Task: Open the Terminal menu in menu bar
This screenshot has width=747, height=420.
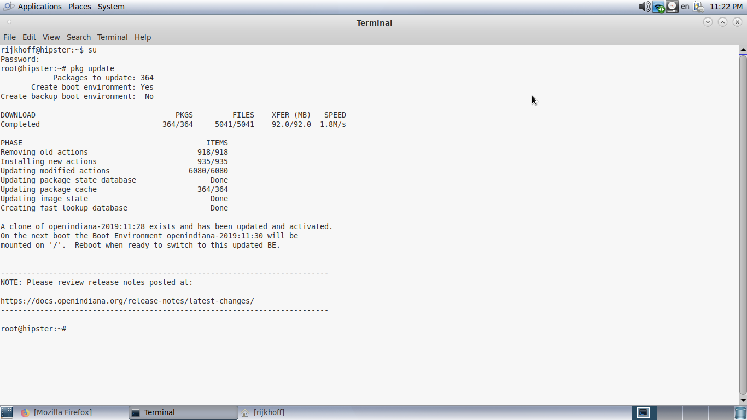Action: tap(112, 37)
